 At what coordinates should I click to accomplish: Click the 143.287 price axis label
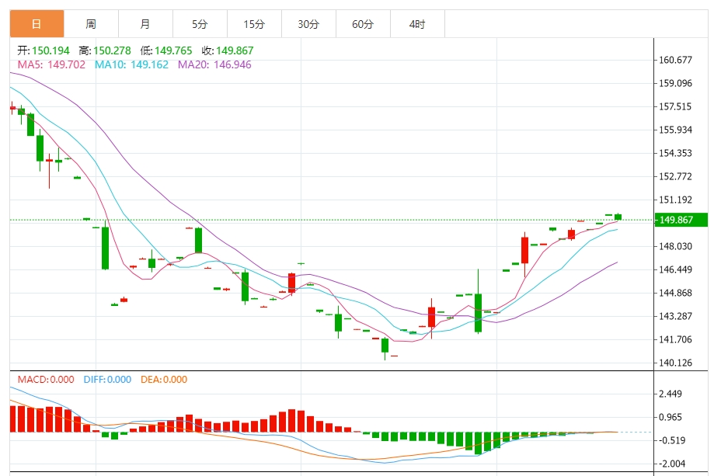(675, 316)
